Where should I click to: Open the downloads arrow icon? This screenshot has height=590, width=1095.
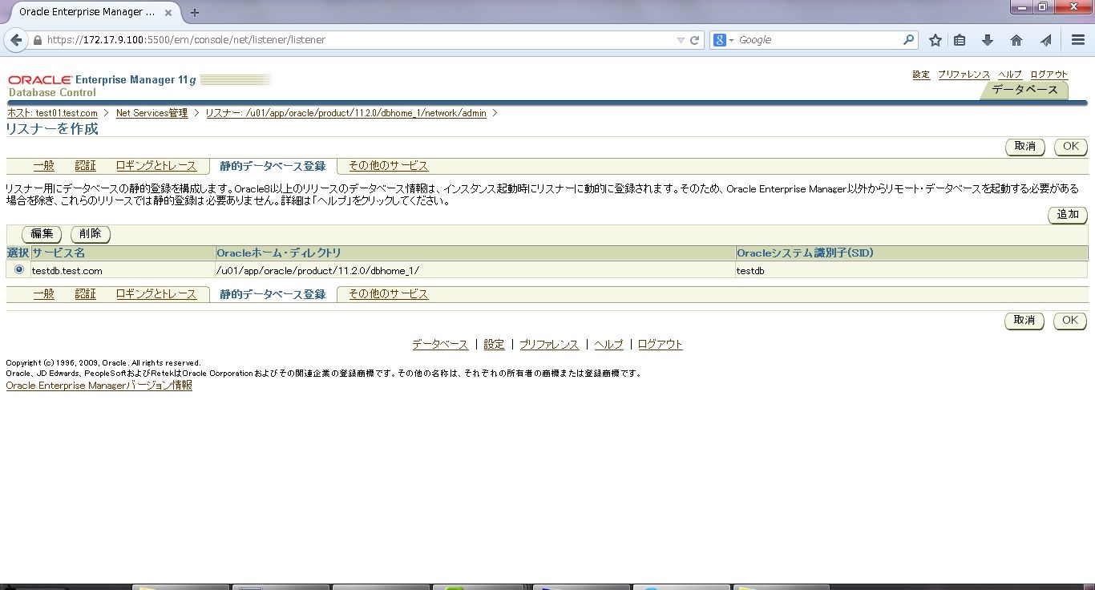click(988, 40)
